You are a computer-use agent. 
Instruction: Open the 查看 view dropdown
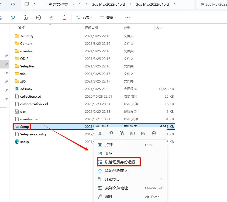tap(108, 18)
